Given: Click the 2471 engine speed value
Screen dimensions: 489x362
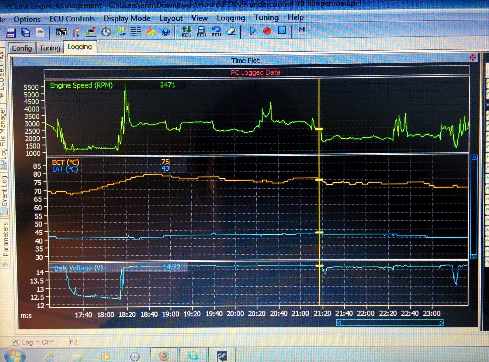Looking at the screenshot, I should (x=168, y=85).
